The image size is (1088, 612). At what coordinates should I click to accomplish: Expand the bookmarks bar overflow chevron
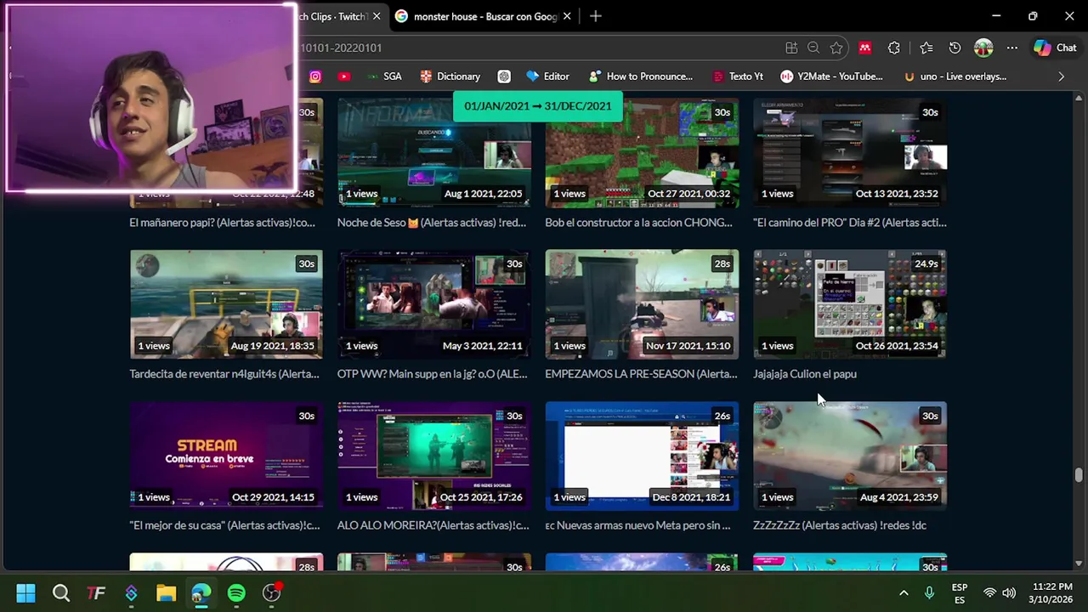pos(1061,76)
